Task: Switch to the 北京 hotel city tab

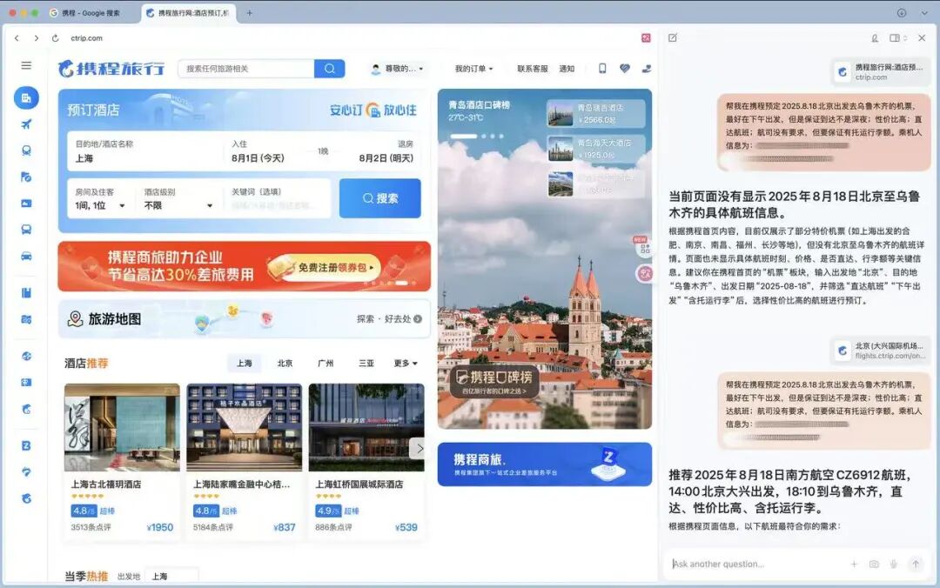Action: (x=285, y=363)
